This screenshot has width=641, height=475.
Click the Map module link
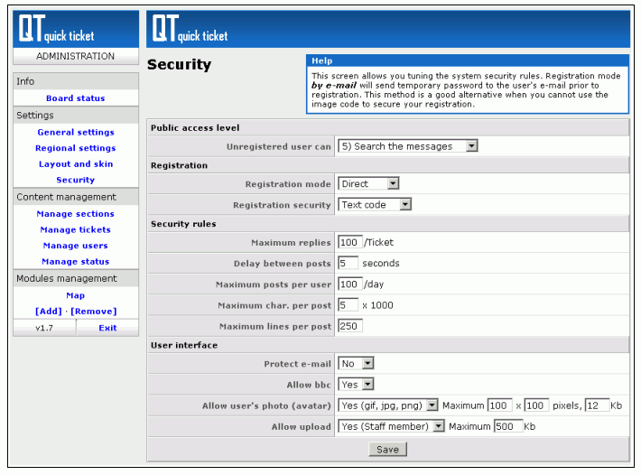(x=76, y=295)
